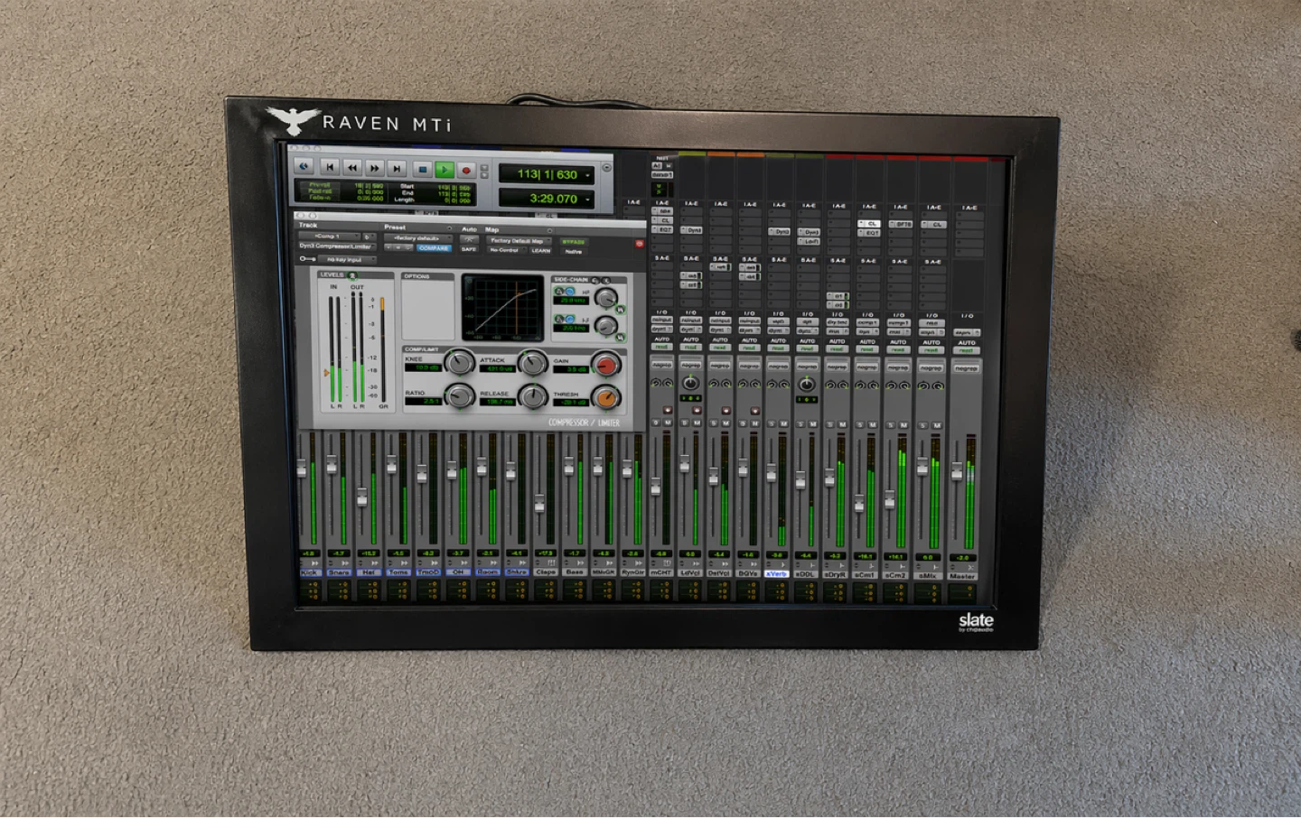Open the Lo-Fi insert on sDDL
Viewport: 1301px width, 818px height.
coord(809,241)
